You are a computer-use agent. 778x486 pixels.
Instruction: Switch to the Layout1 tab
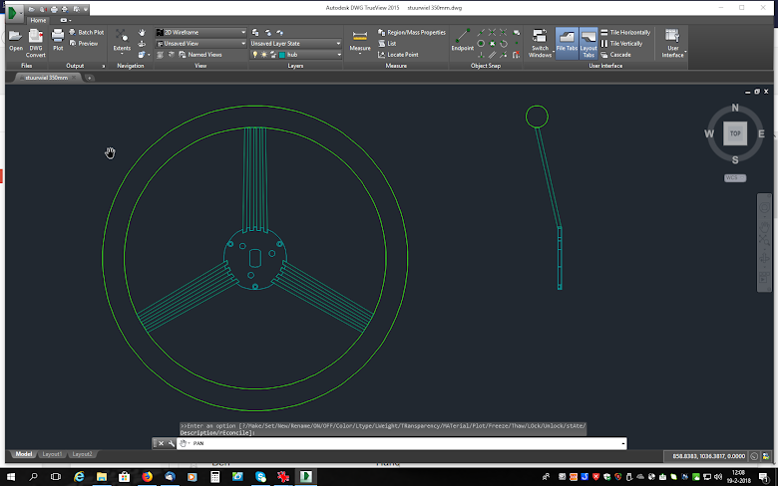click(51, 454)
